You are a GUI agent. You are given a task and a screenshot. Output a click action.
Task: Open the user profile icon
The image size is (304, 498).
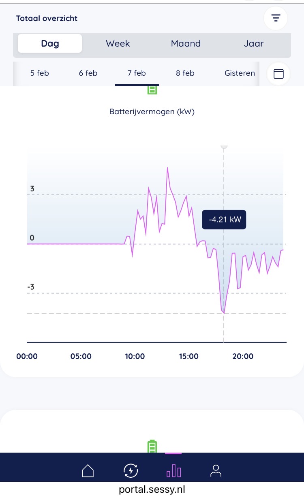216,471
